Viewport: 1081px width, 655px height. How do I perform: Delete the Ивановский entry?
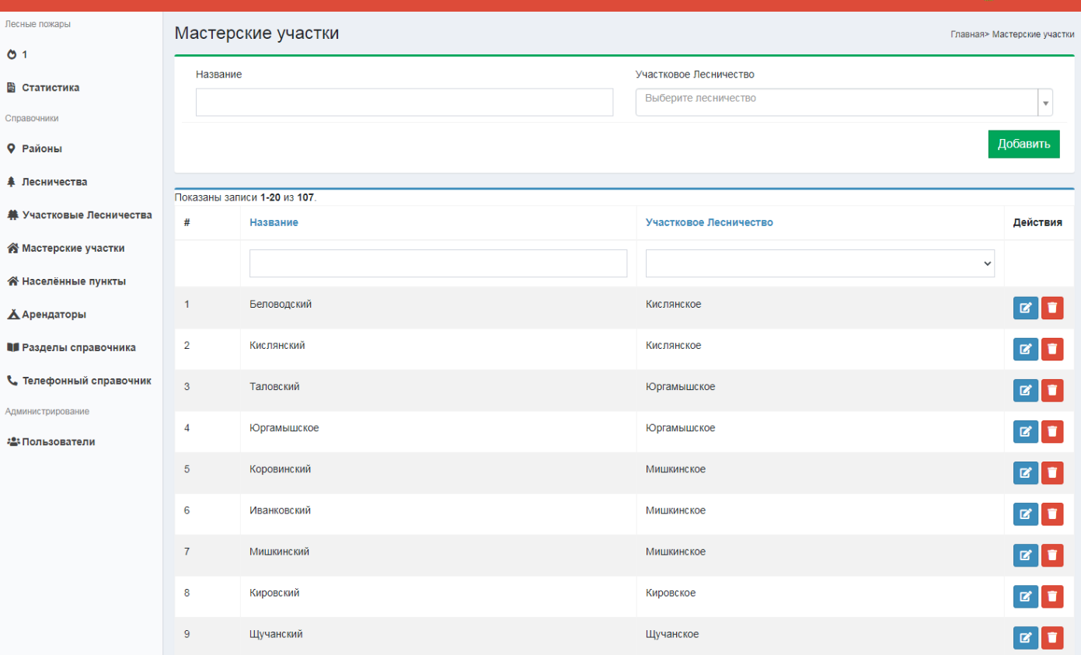tap(1052, 514)
